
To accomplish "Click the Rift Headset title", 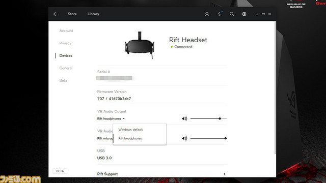I will (188, 40).
